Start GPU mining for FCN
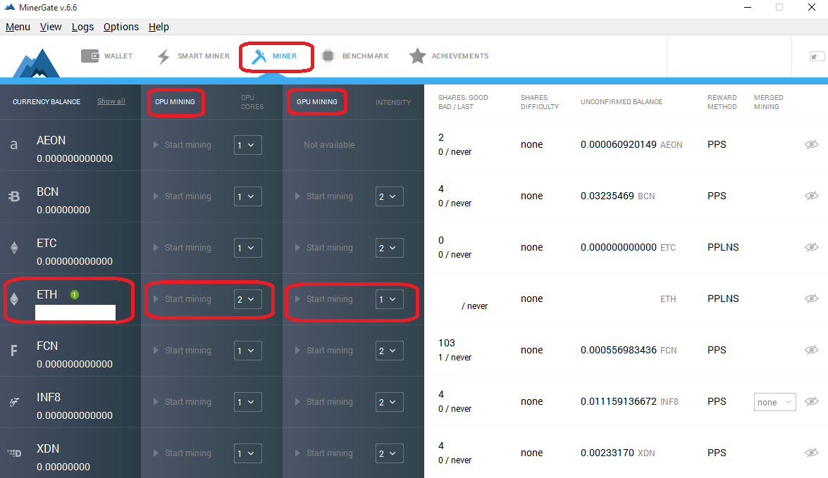Viewport: 828px width, 478px height. tap(323, 351)
